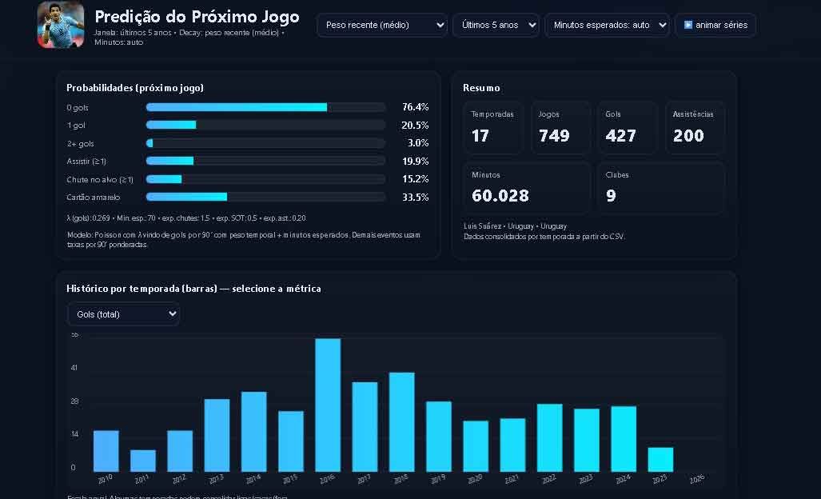Click the 2010 season bar
Screen dimensions: 821x499
(106, 451)
